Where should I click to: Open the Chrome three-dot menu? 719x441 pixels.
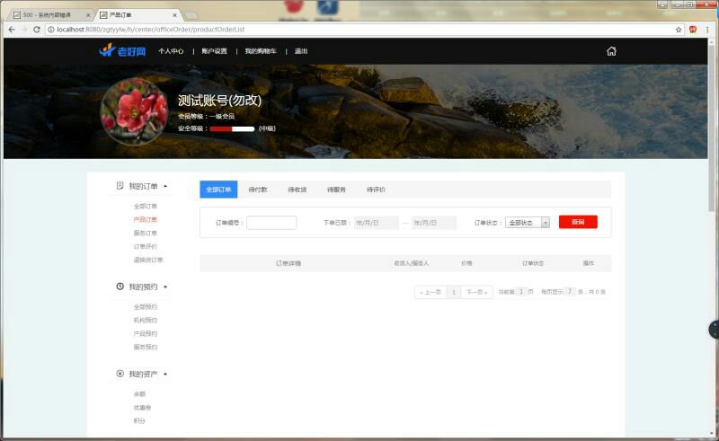tap(707, 30)
